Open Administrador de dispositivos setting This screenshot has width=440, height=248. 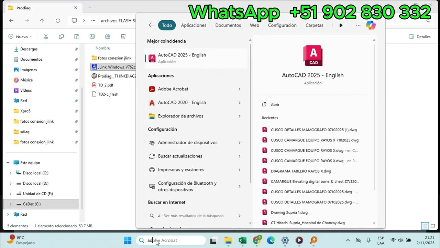pyautogui.click(x=196, y=143)
